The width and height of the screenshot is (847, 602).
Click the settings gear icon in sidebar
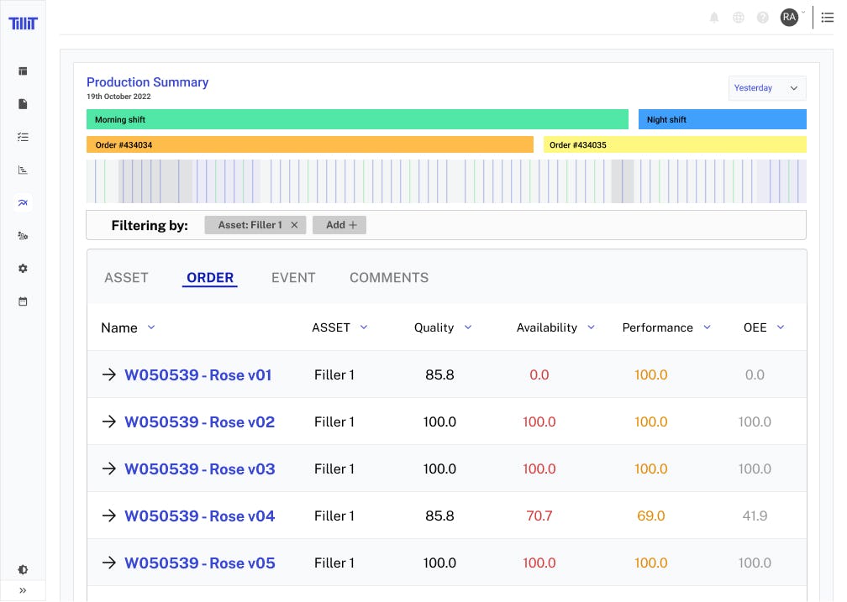click(23, 269)
